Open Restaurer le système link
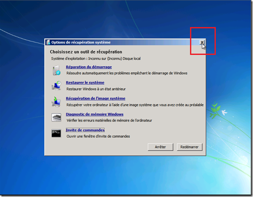Viewport: 253px width, 197px height. (x=85, y=83)
